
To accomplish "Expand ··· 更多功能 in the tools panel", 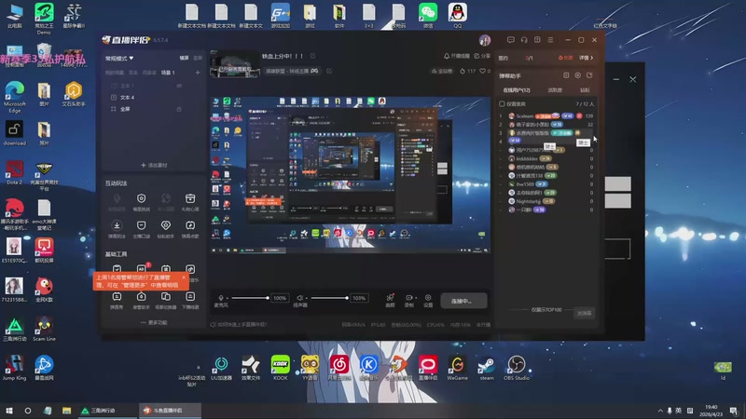I will pos(154,322).
